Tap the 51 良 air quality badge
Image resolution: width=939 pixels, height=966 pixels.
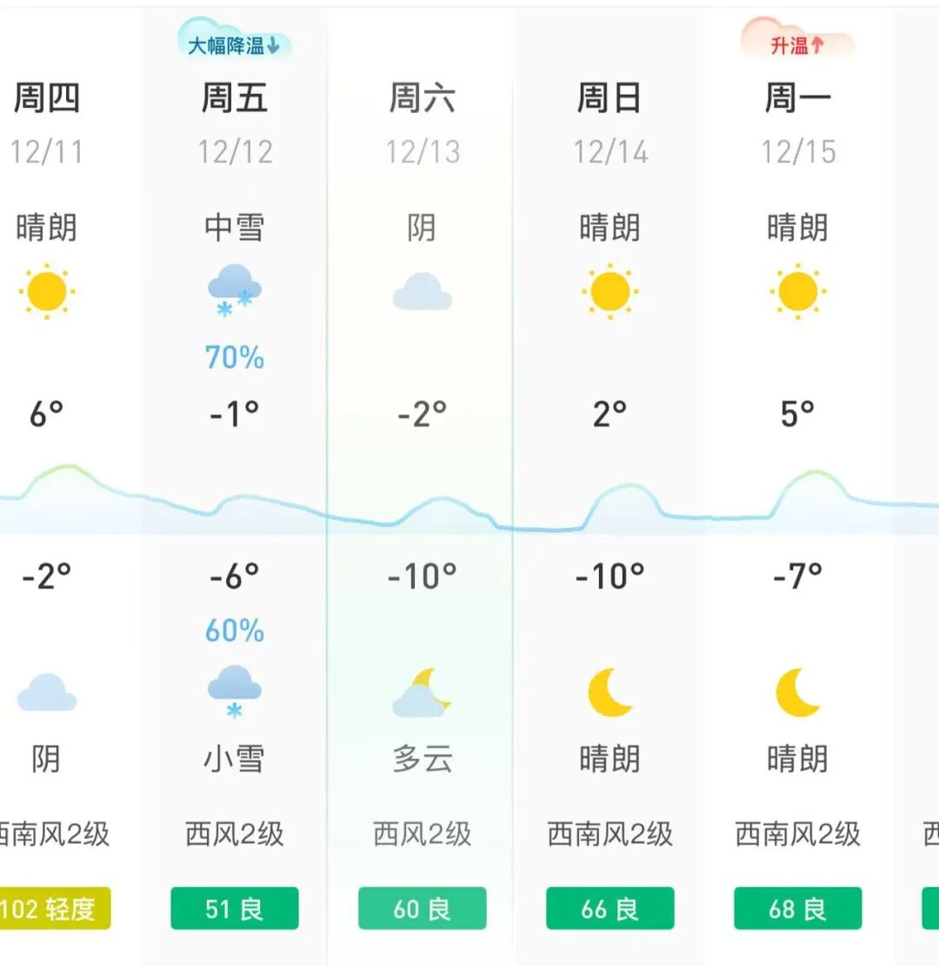pos(234,909)
